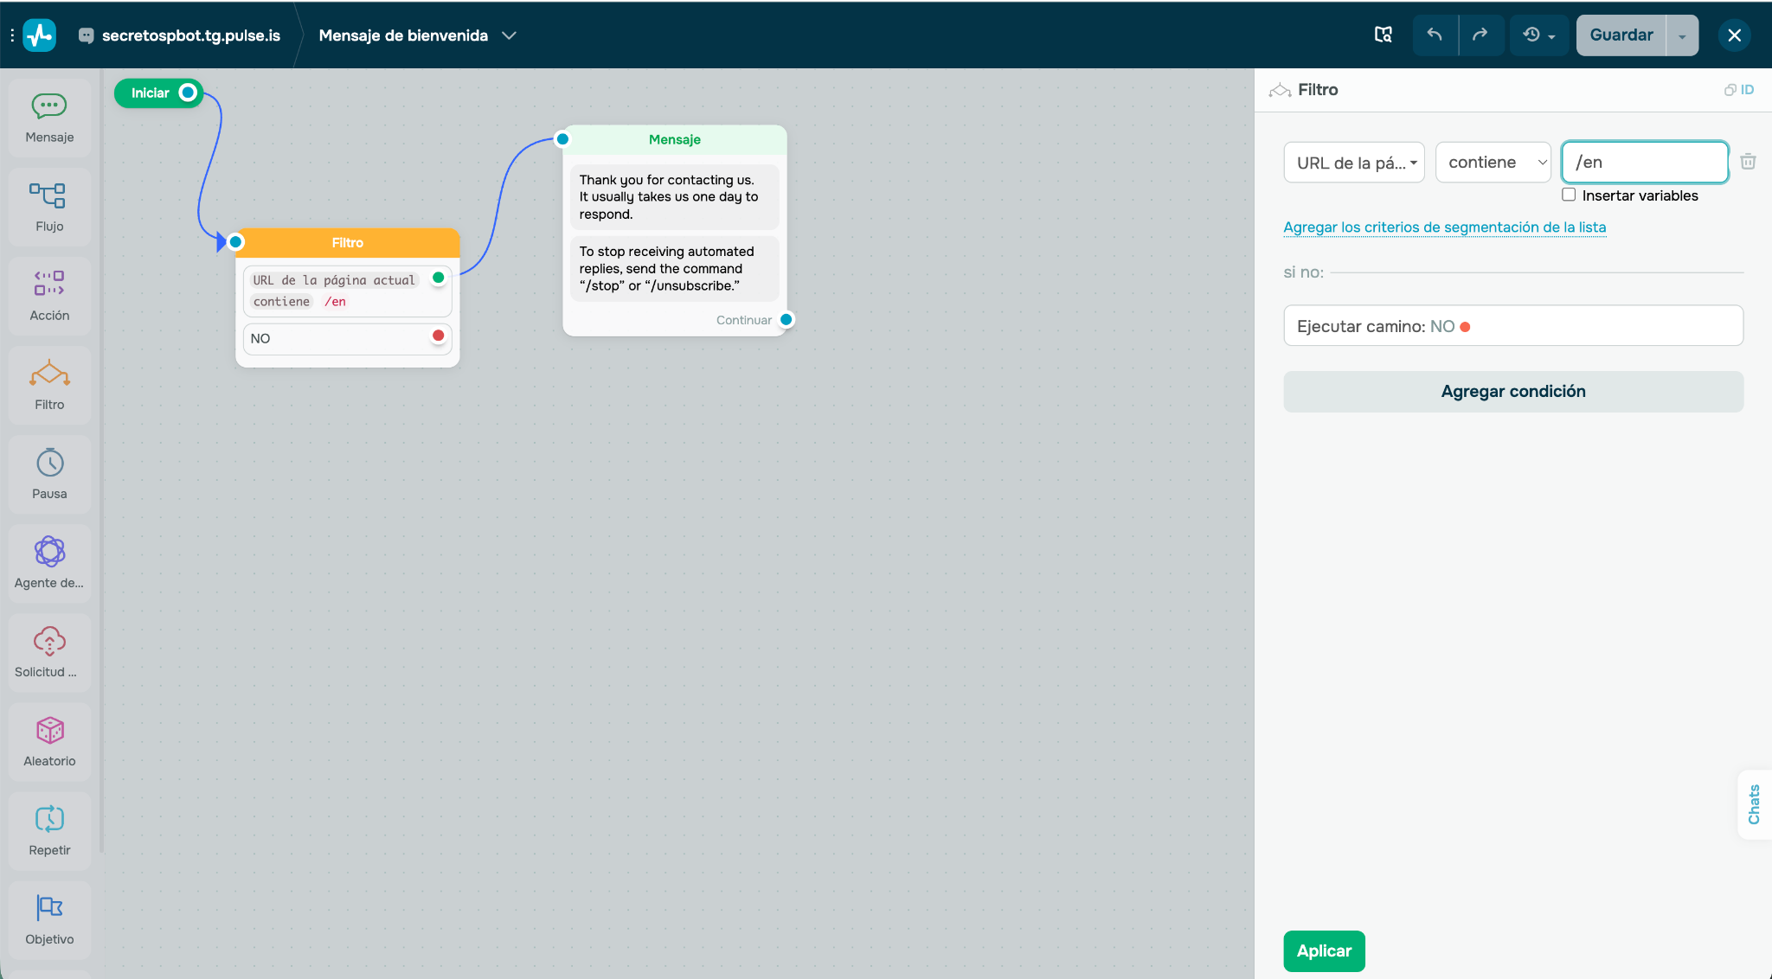Click the Filtro node header on canvas
Screen dimensions: 1772x979
[347, 243]
